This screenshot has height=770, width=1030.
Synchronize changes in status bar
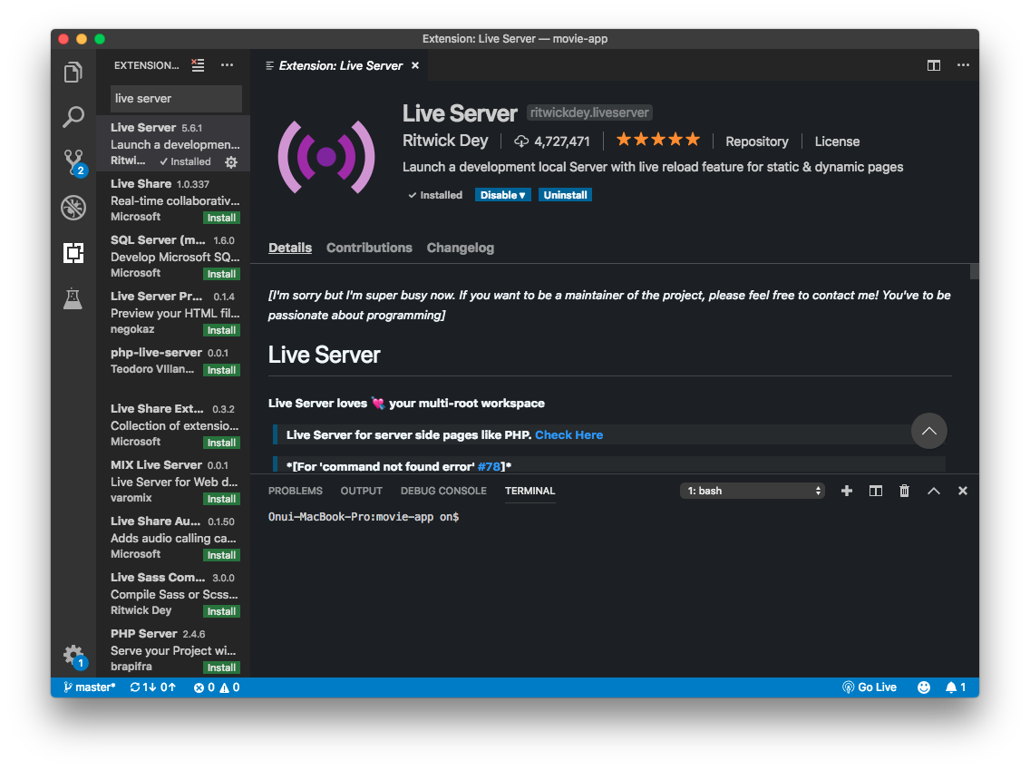coord(153,687)
